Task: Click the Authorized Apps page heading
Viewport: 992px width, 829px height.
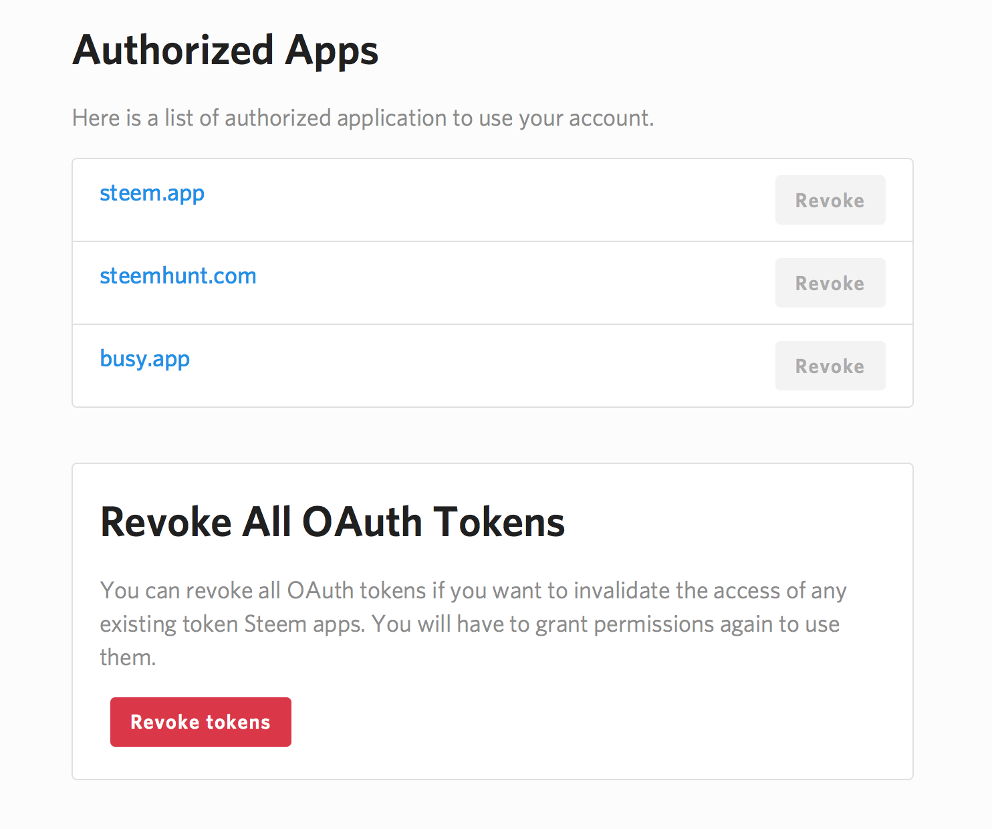Action: pyautogui.click(x=225, y=51)
